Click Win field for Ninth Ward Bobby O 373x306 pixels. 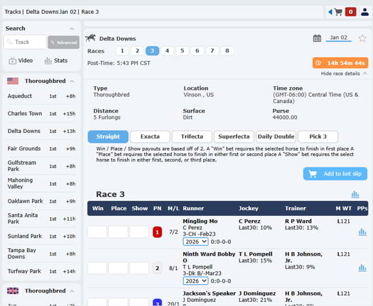97,268
